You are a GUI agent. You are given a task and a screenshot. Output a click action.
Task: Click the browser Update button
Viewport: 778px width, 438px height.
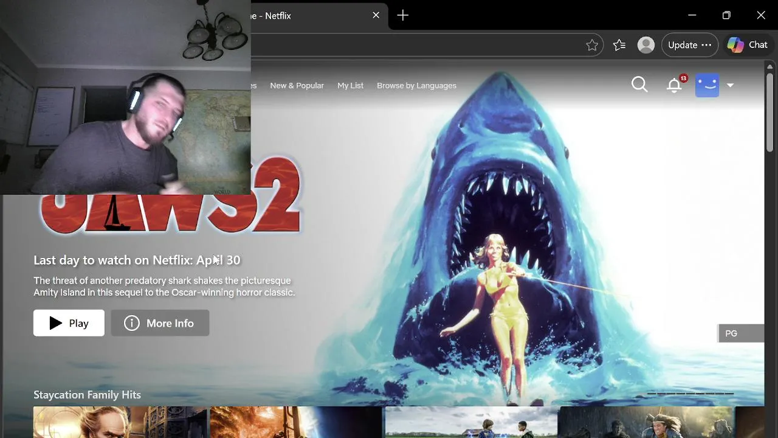point(689,45)
